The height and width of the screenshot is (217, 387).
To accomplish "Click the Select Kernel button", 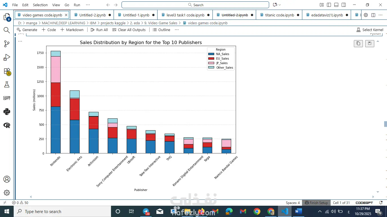I will coord(370,30).
